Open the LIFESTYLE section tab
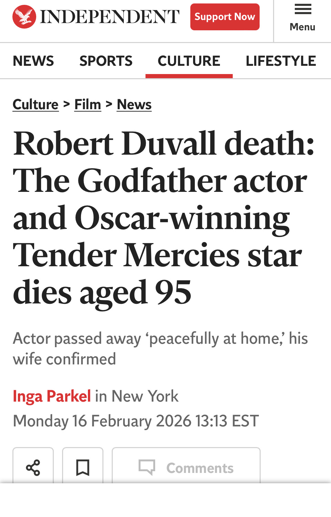 [x=281, y=61]
